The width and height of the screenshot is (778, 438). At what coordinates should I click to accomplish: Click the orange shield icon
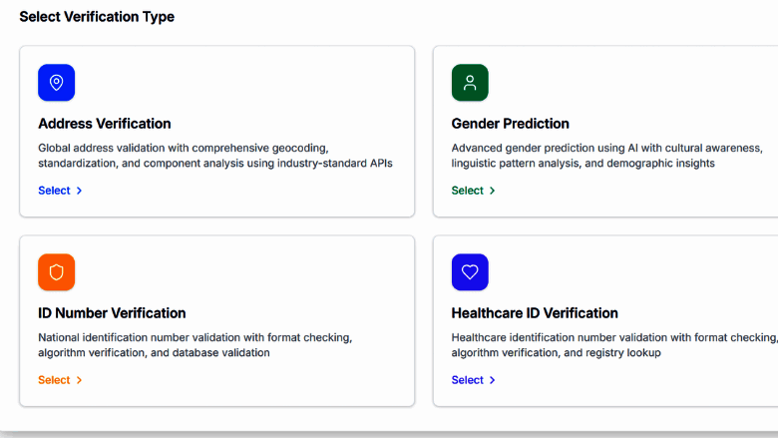click(x=57, y=272)
